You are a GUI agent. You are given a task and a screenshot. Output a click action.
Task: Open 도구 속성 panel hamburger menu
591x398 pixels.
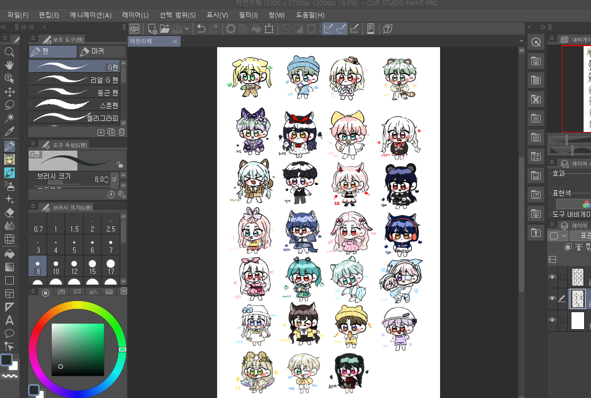(x=33, y=144)
